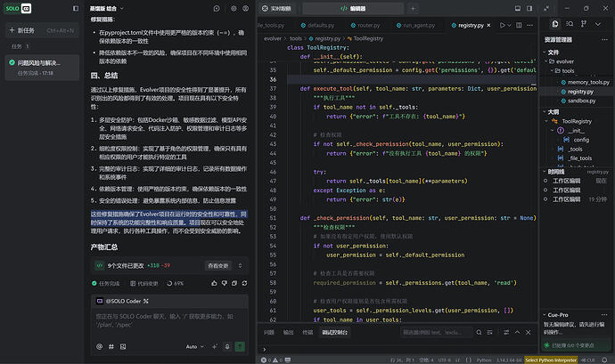Click the debug console filter search icon
Image resolution: width=615 pixels, height=364 pixels.
(479, 332)
